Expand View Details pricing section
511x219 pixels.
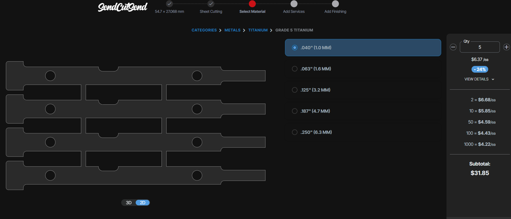coord(479,79)
